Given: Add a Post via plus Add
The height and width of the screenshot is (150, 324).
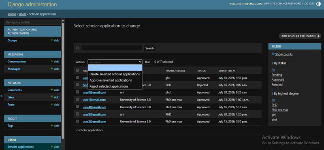Looking at the screenshot, I should click(55, 105).
